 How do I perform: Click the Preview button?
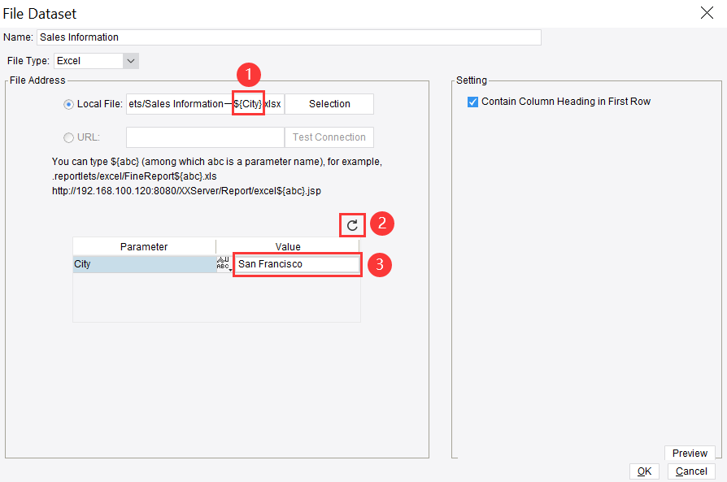[689, 453]
